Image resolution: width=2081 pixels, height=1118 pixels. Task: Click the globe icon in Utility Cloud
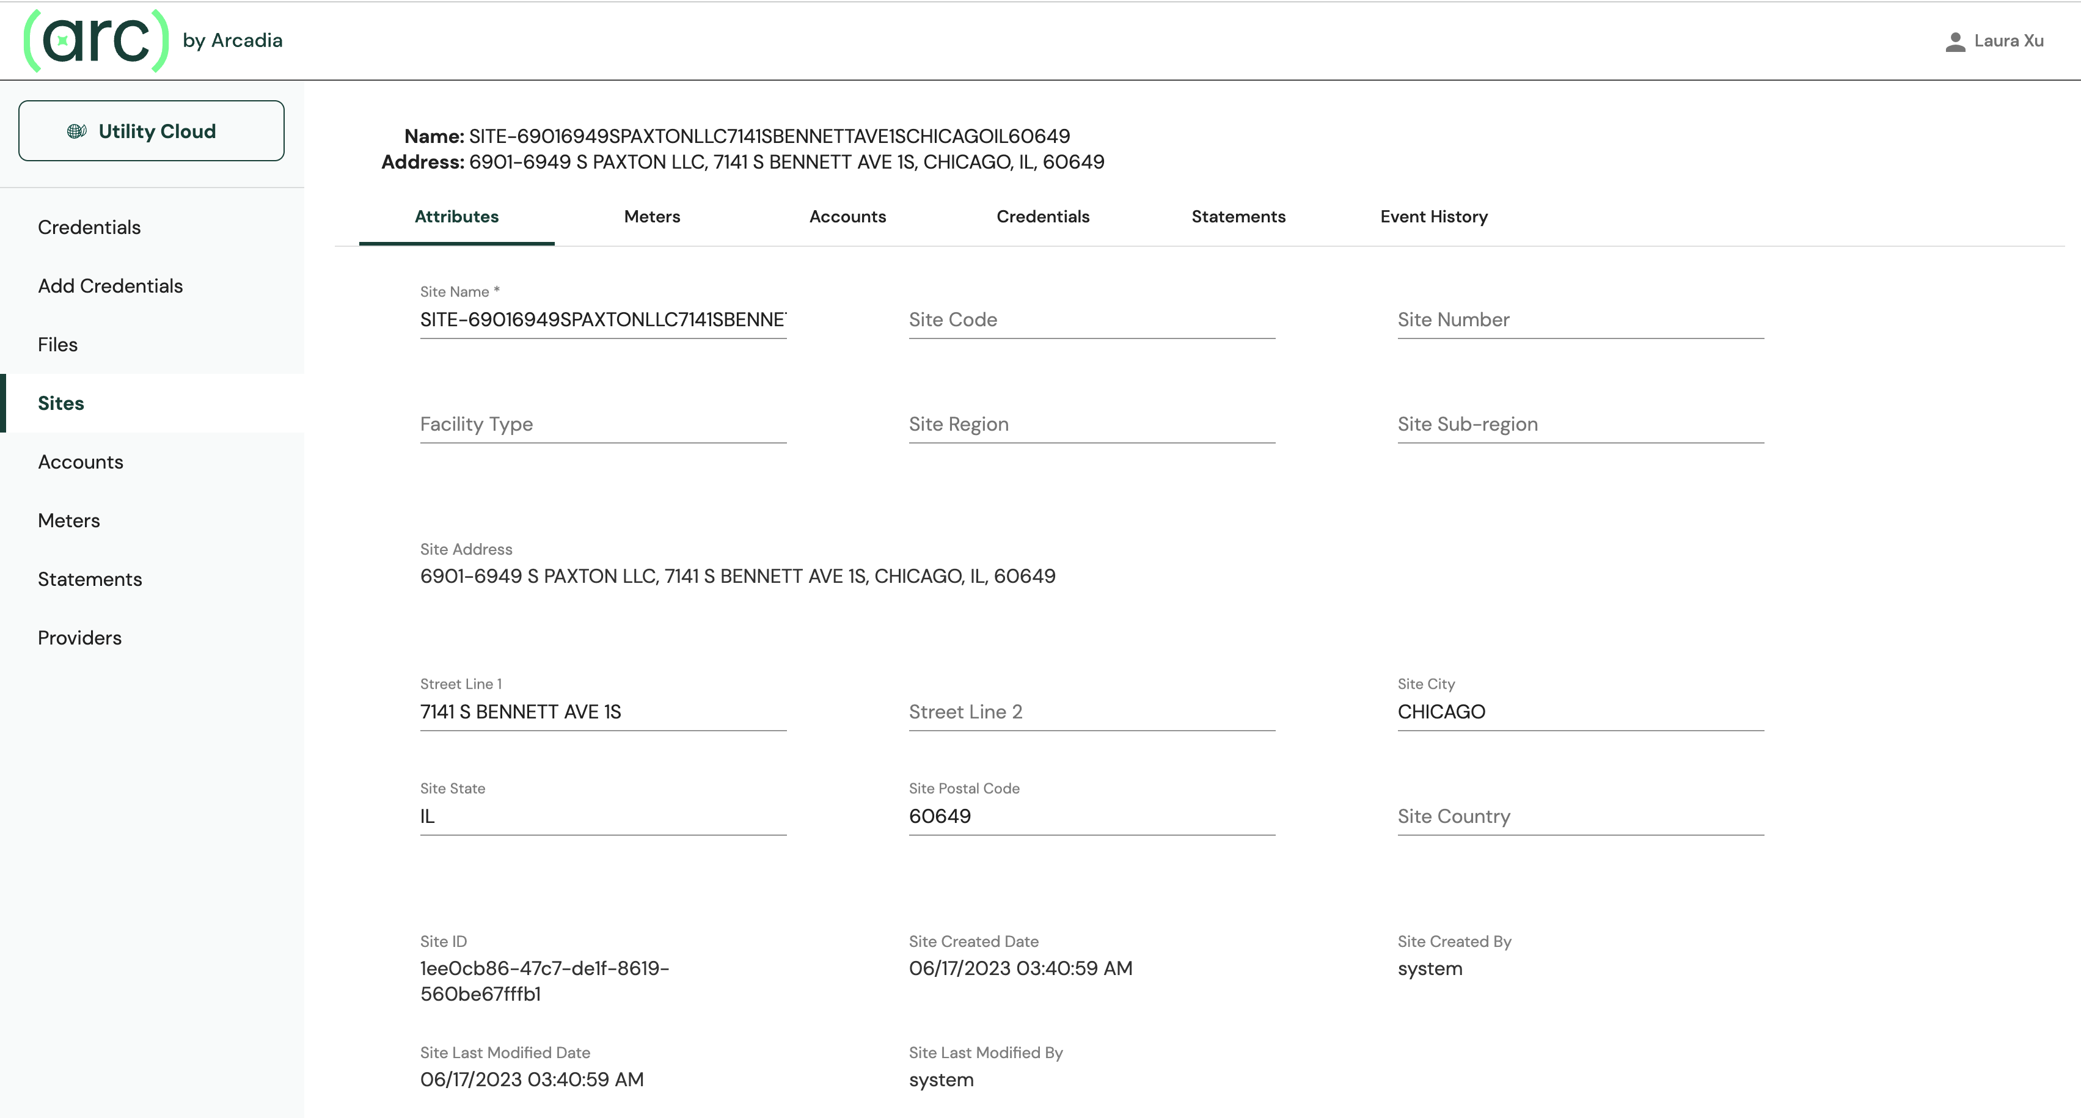tap(77, 131)
